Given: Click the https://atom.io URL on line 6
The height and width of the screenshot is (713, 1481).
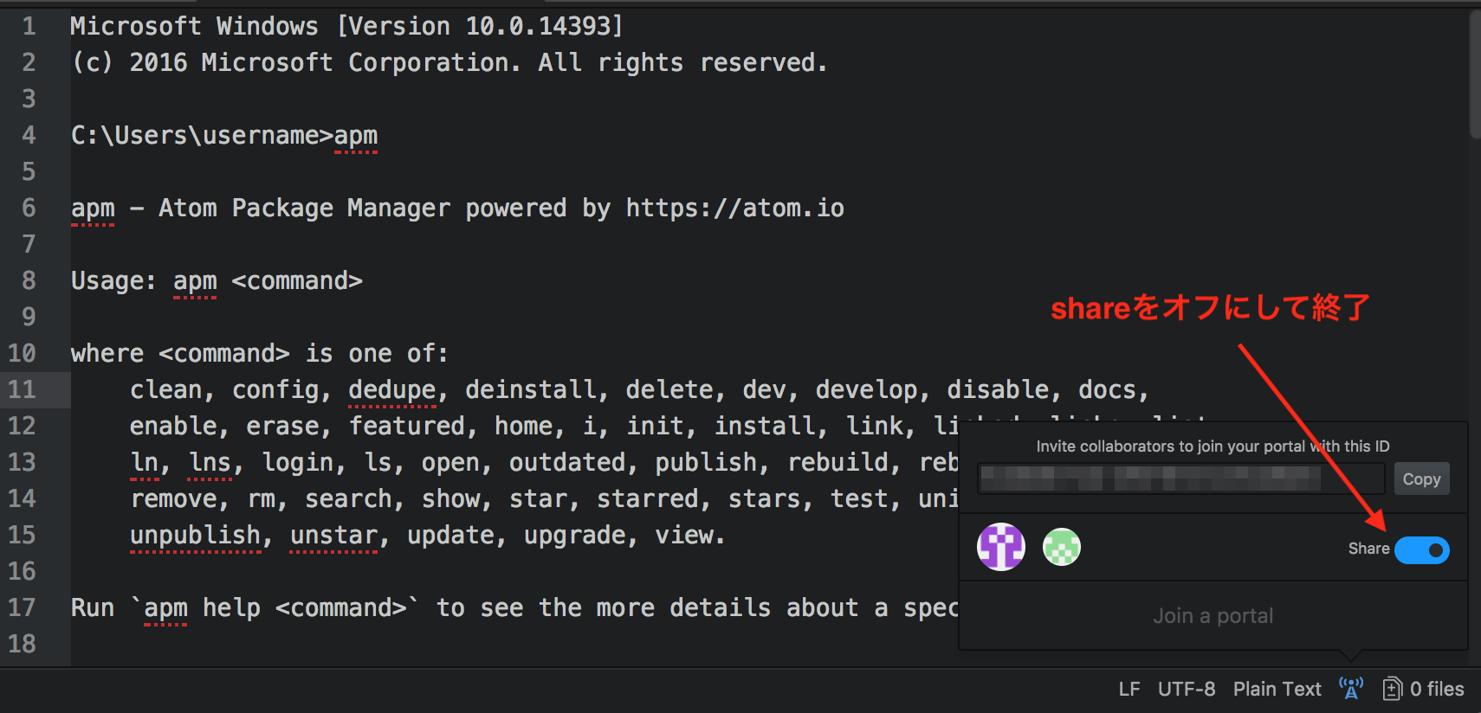Looking at the screenshot, I should pos(734,208).
